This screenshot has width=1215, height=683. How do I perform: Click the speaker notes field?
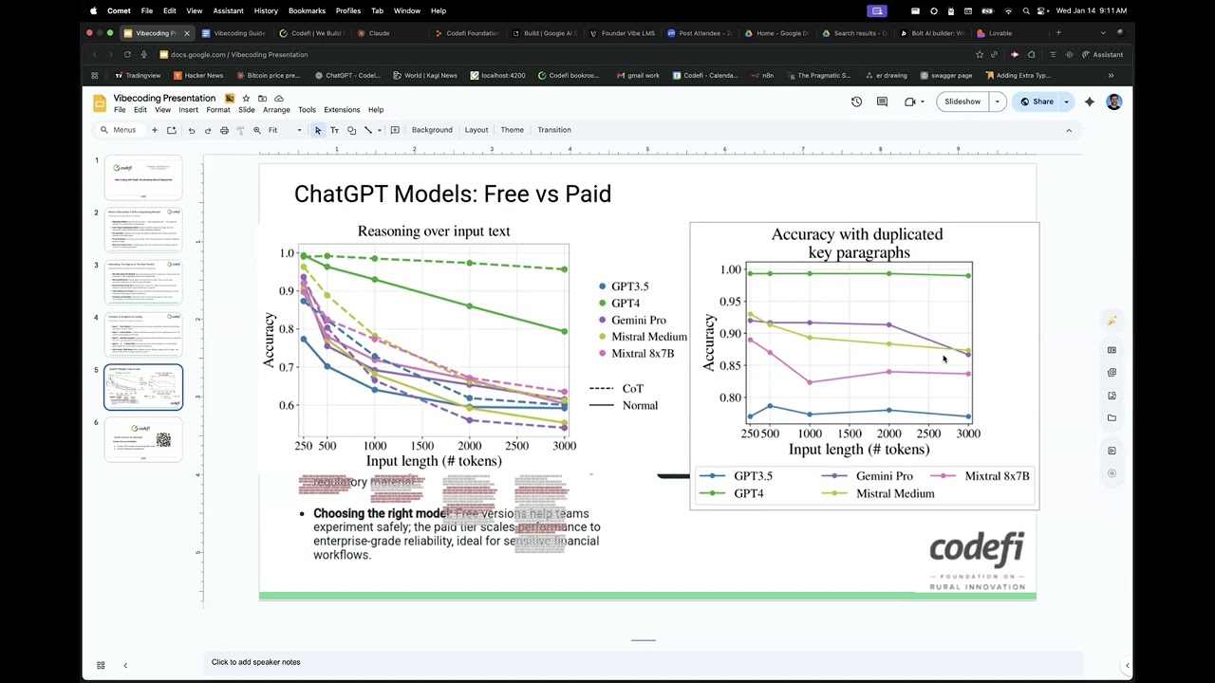[x=644, y=662]
